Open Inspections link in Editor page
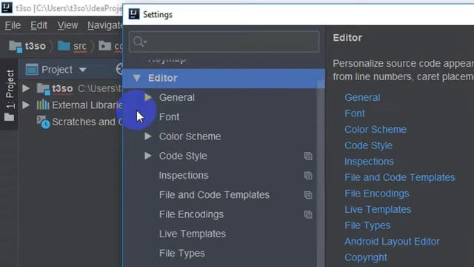 [369, 162]
